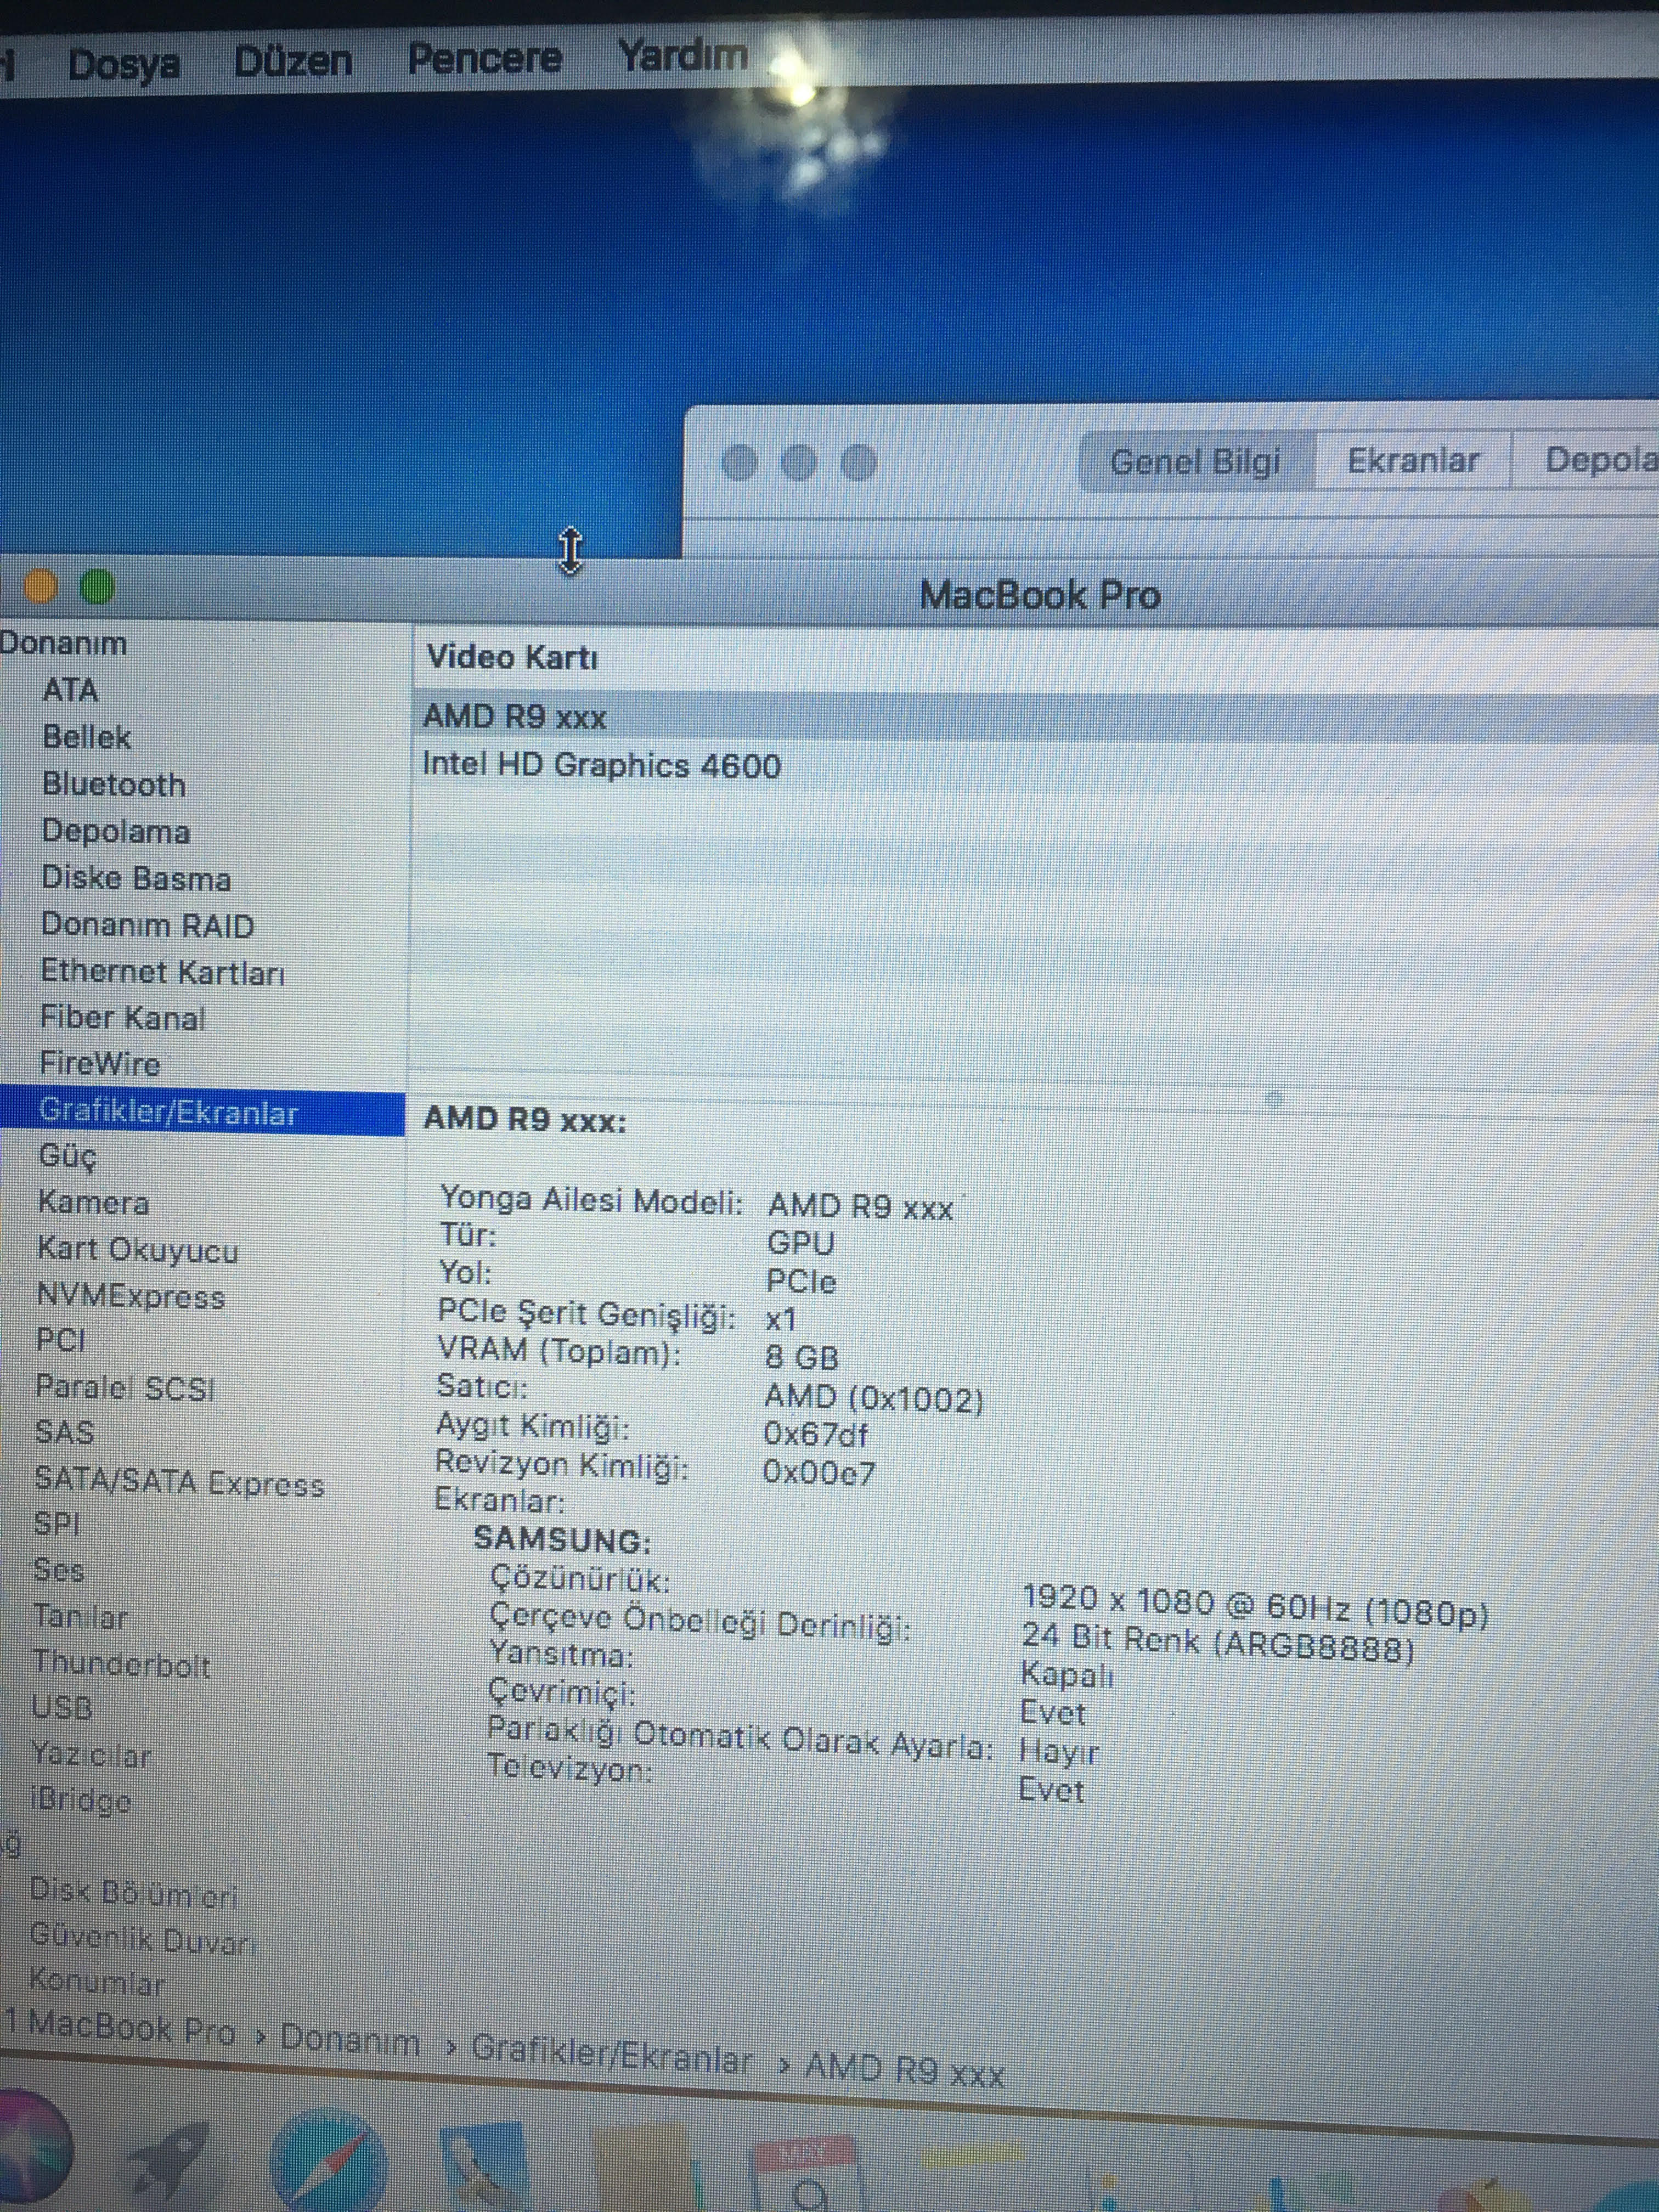This screenshot has width=1659, height=2212.
Task: Select SPI in the sidebar
Action: pyautogui.click(x=56, y=1524)
